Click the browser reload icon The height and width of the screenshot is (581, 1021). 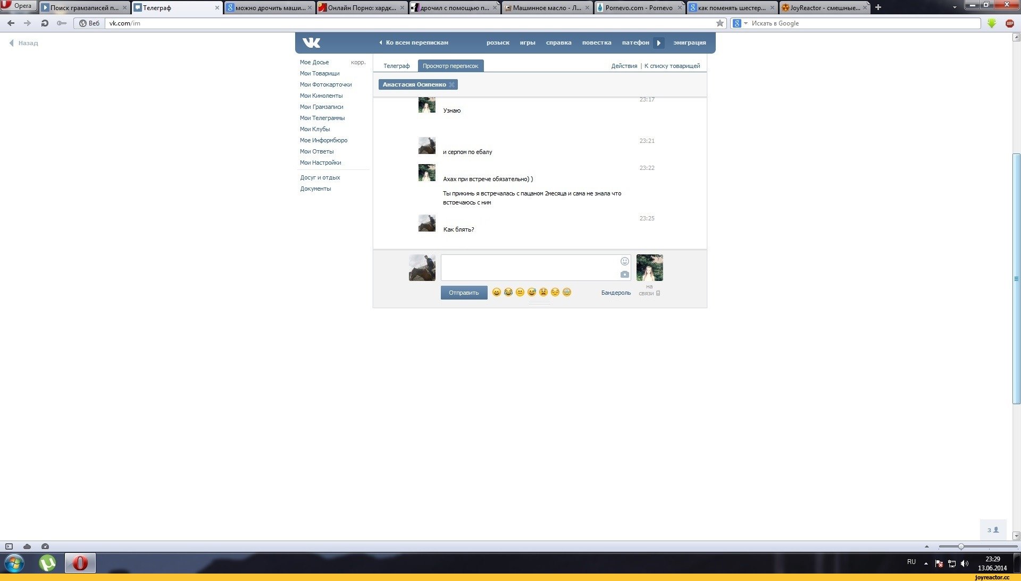(x=45, y=23)
